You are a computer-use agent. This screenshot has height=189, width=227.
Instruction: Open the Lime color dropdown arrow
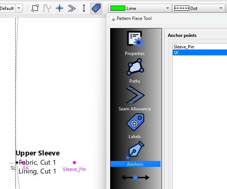coord(168,8)
